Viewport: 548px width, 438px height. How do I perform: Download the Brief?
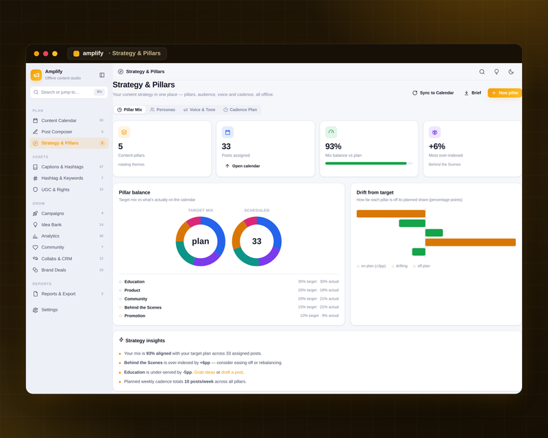(473, 93)
